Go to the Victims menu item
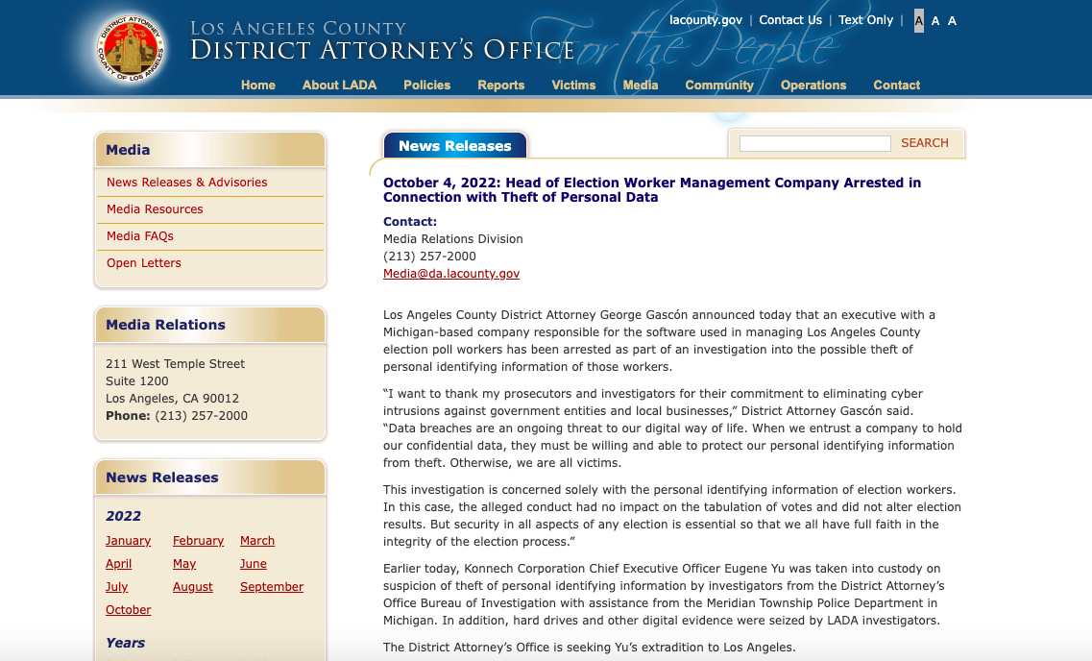Image resolution: width=1092 pixels, height=661 pixels. 573,85
